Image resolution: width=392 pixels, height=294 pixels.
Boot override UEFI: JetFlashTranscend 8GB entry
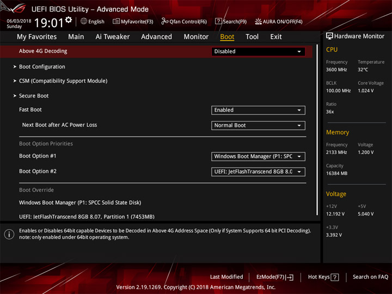coord(87,217)
